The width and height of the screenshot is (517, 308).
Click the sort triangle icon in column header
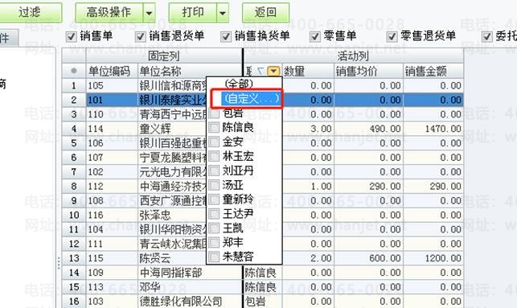point(261,71)
